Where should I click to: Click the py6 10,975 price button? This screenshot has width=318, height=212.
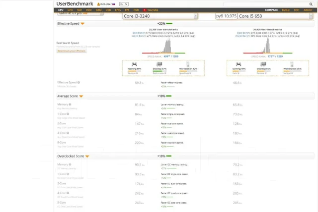(226, 16)
